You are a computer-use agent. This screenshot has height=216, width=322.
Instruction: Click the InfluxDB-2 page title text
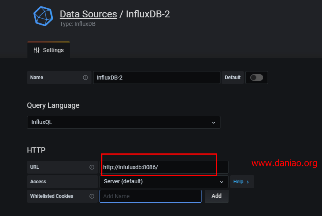click(148, 14)
